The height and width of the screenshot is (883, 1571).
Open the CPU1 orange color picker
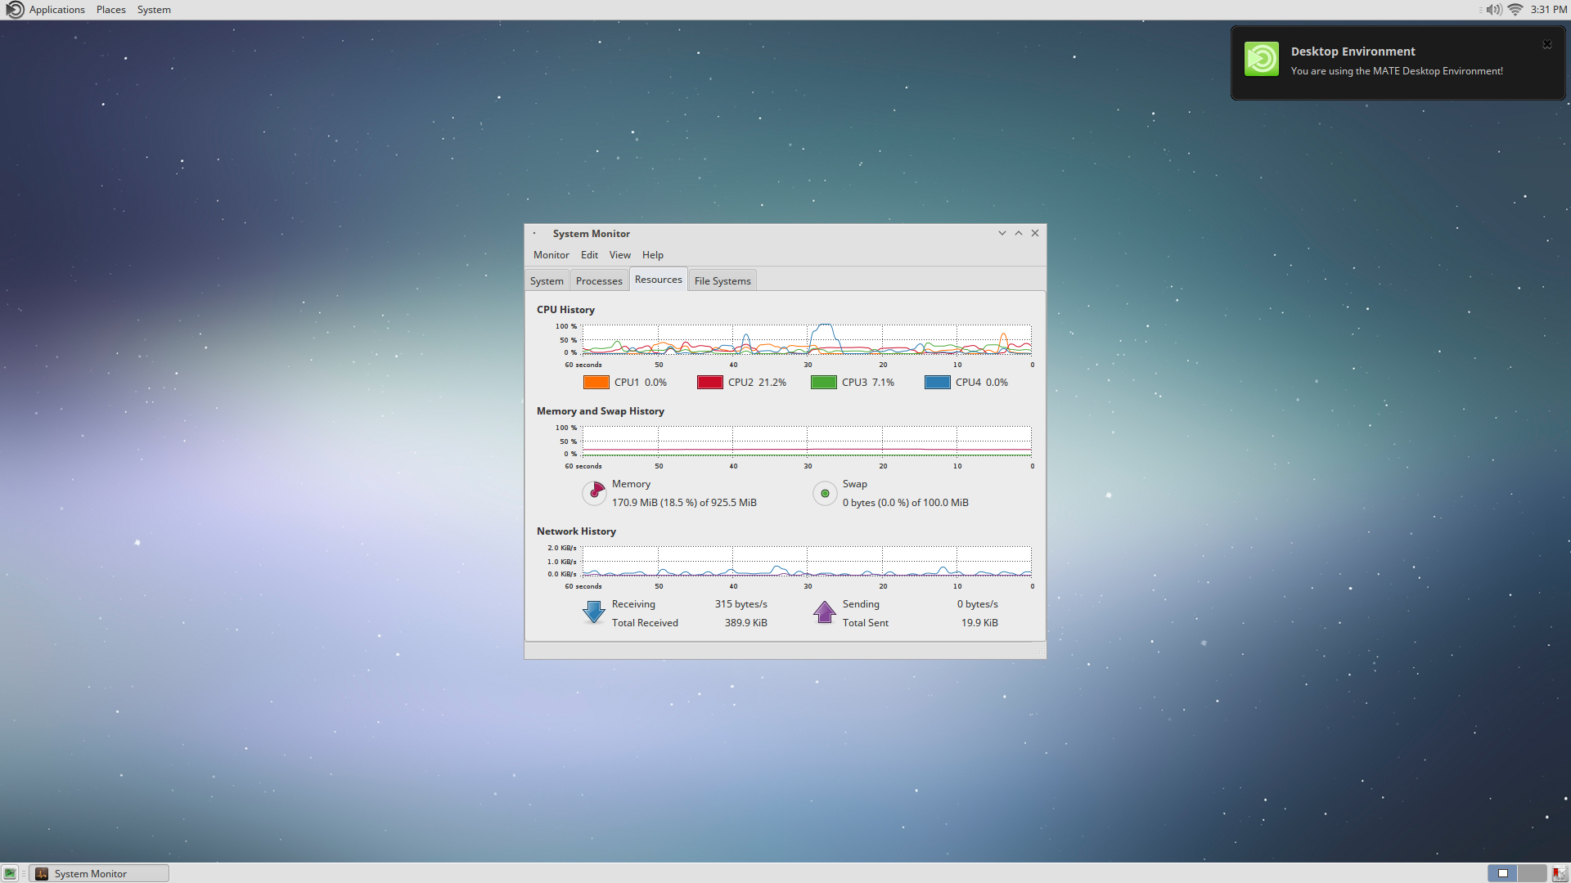point(596,382)
